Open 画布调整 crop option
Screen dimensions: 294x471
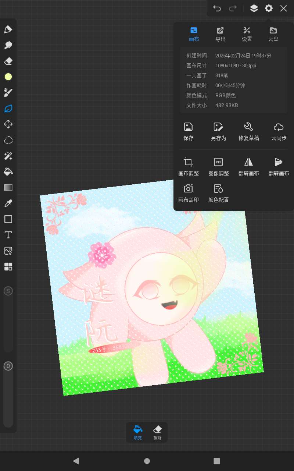[189, 166]
